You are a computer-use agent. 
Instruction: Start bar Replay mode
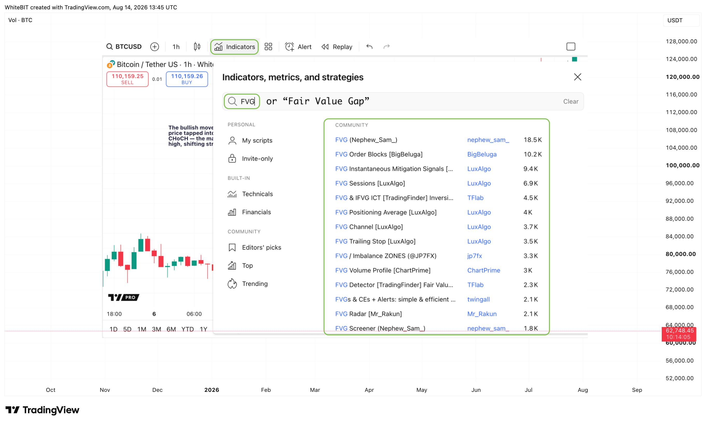click(337, 47)
